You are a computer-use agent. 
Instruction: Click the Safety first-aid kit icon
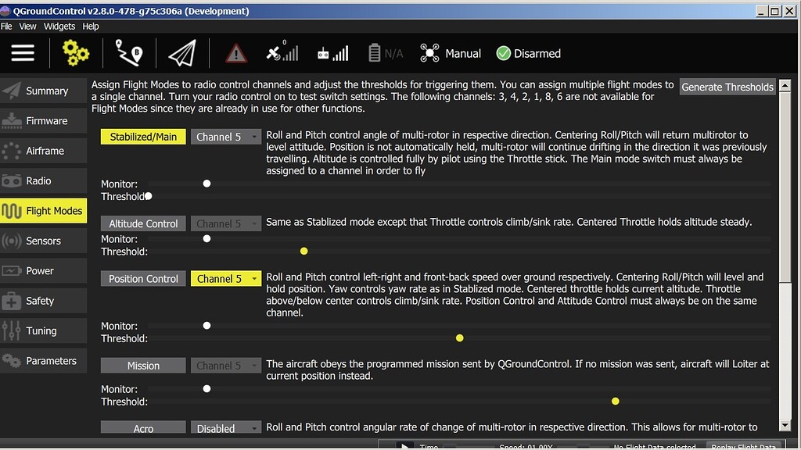click(x=11, y=301)
